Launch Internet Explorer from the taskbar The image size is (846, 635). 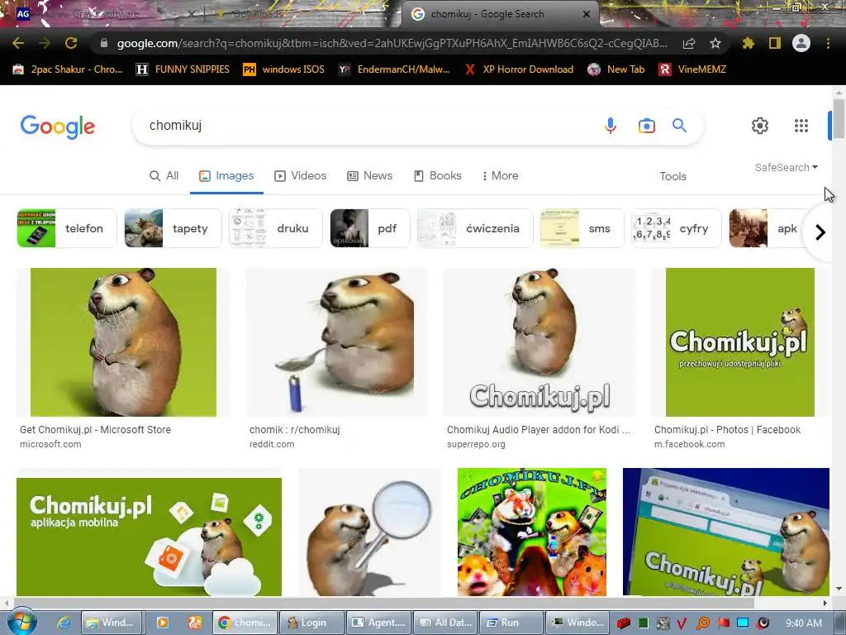[x=64, y=623]
